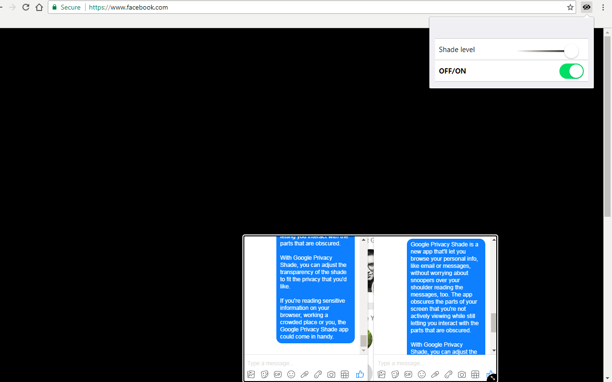
Task: Turn the OFF/ON shade switch off
Action: pos(571,71)
